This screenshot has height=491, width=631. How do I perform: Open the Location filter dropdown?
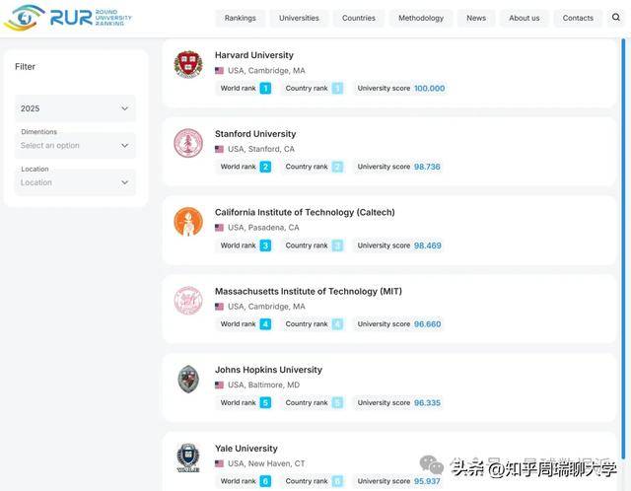point(75,182)
